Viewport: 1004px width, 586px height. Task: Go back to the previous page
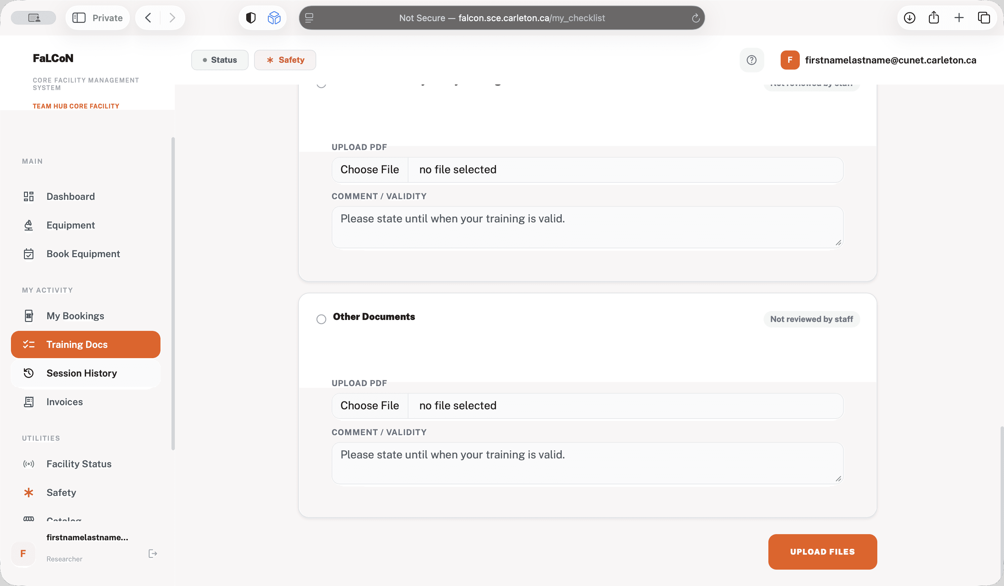[x=148, y=18]
